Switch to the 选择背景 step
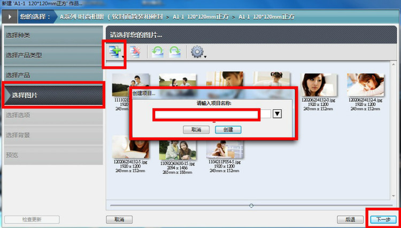Viewport: 401px width, 228px height. 53,135
